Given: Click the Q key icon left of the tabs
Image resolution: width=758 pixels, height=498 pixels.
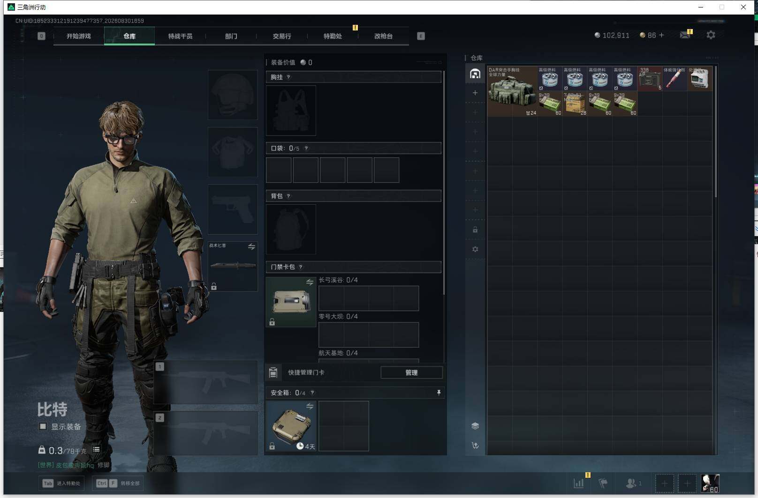Looking at the screenshot, I should pos(41,36).
